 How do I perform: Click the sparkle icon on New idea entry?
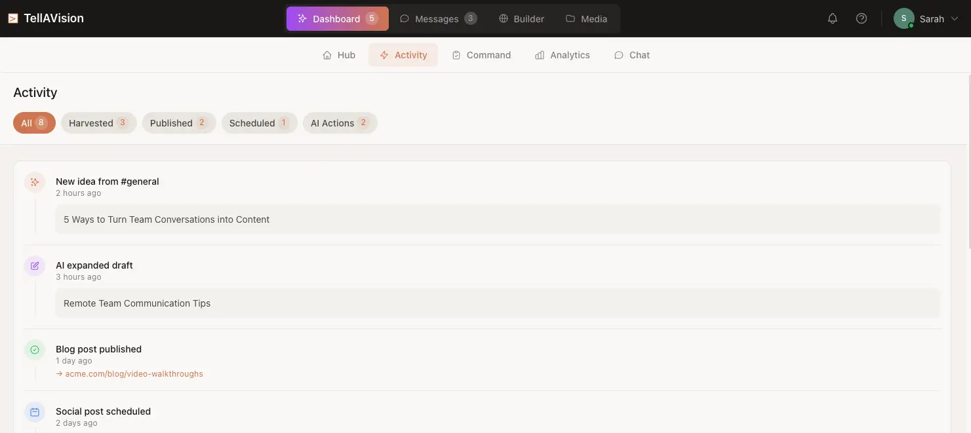[x=35, y=182]
